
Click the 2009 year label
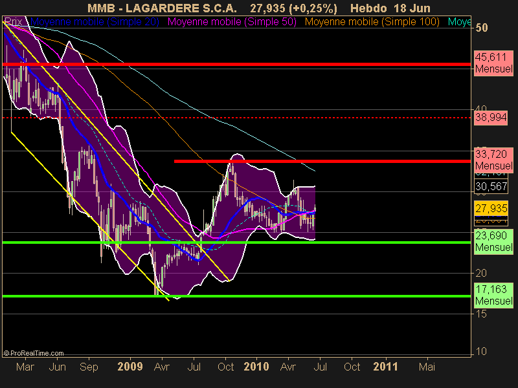coord(130,367)
